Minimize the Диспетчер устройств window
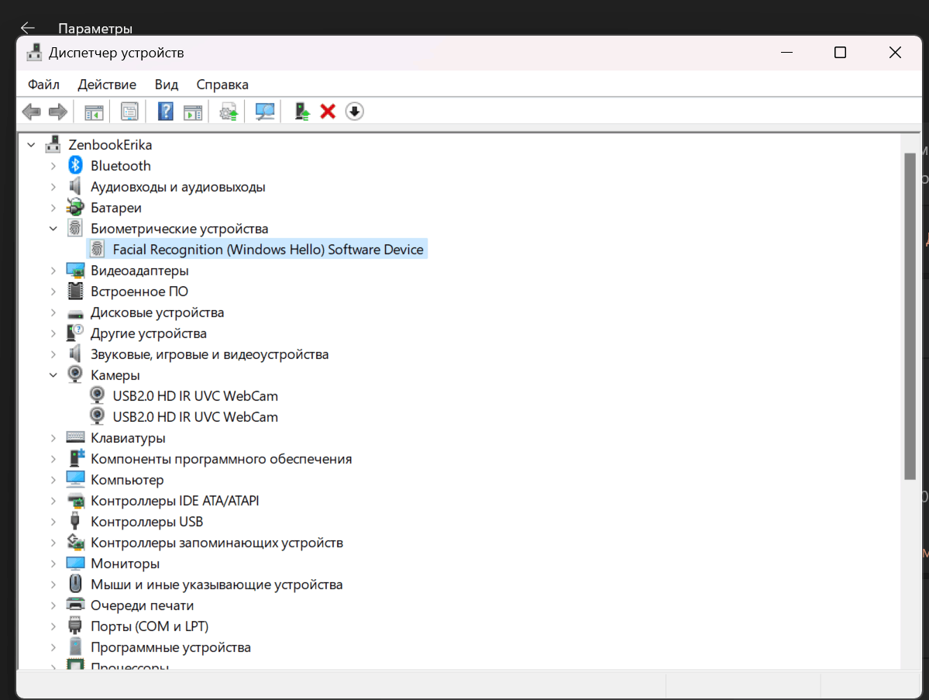929x700 pixels. [x=786, y=52]
